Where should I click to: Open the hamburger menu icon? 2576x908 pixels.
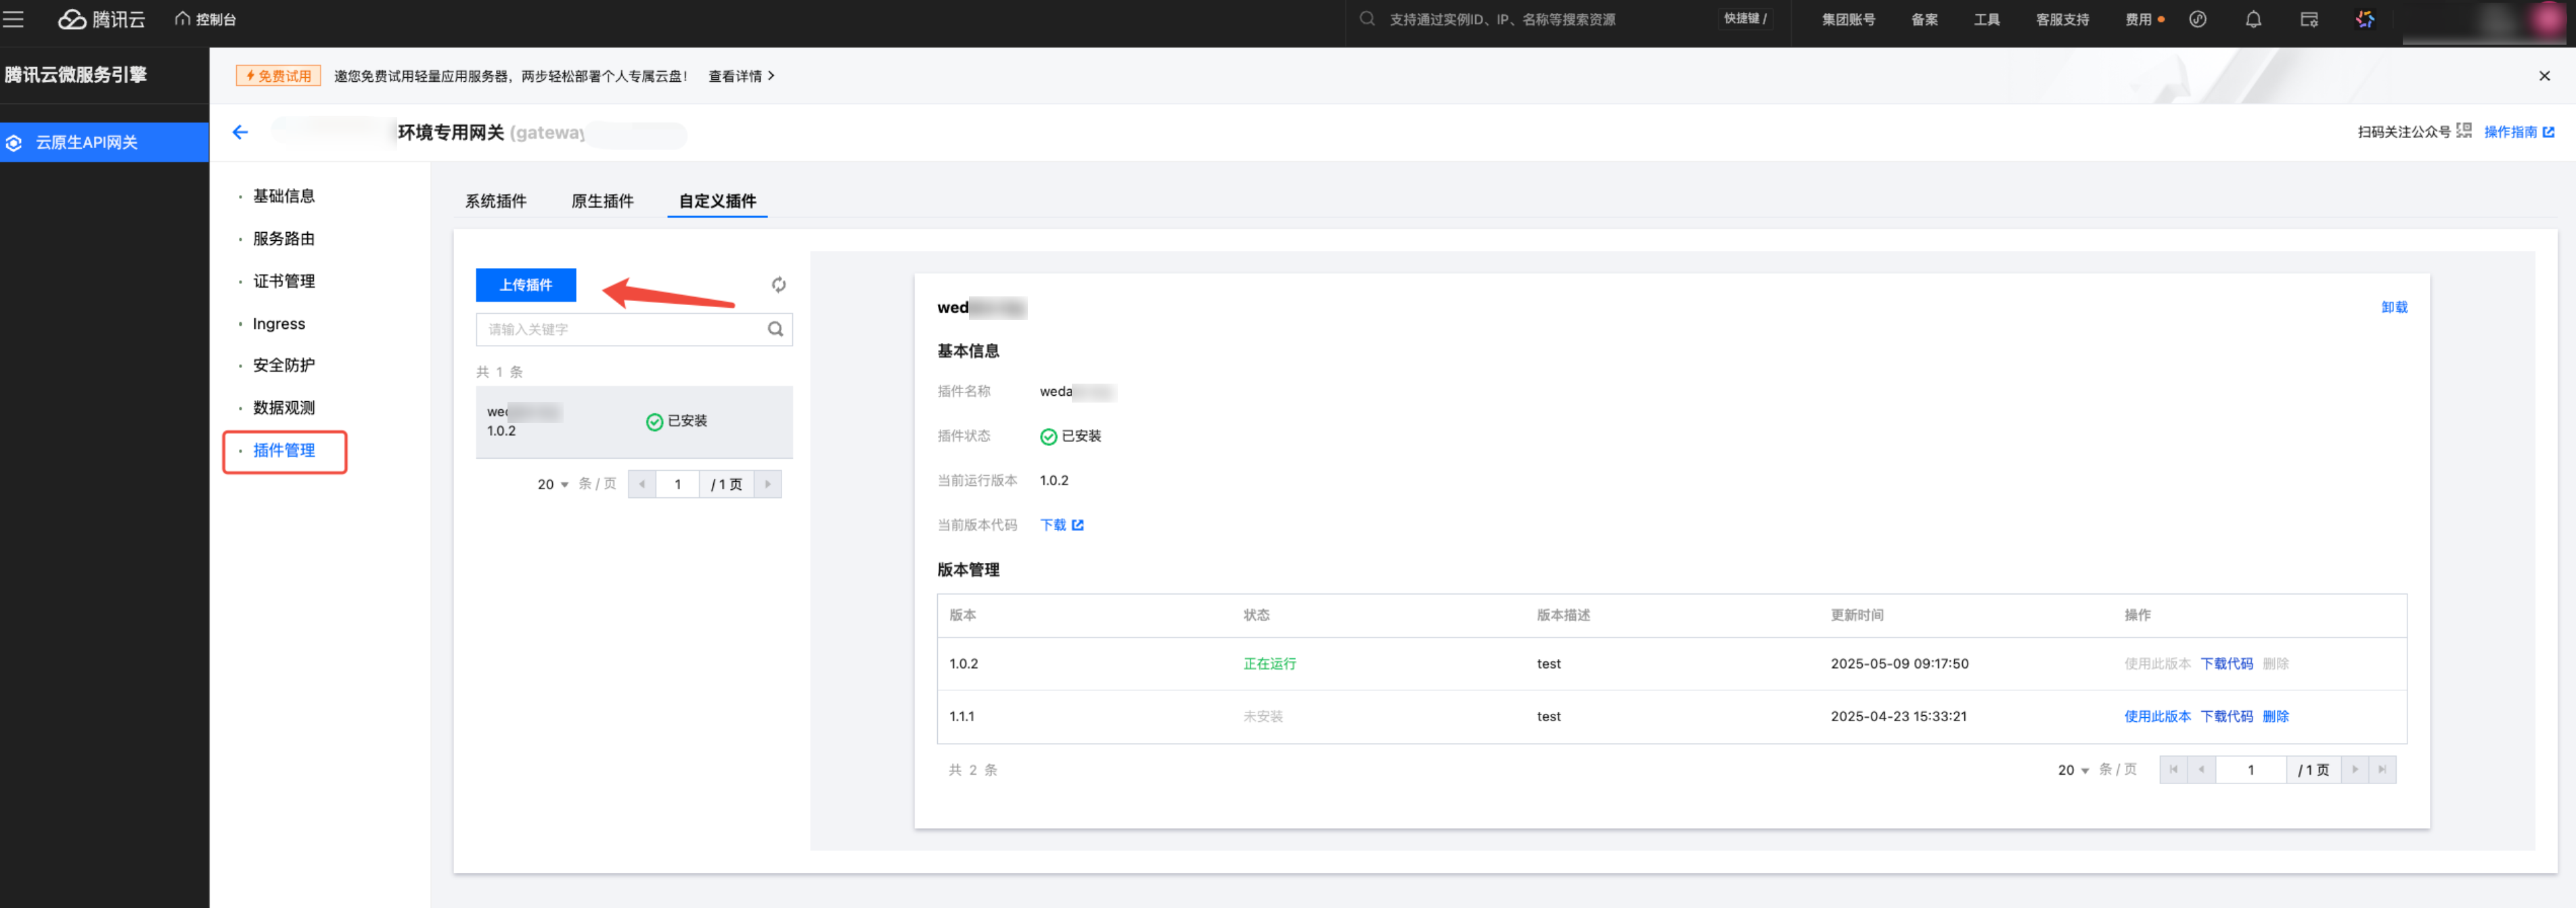pos(14,19)
